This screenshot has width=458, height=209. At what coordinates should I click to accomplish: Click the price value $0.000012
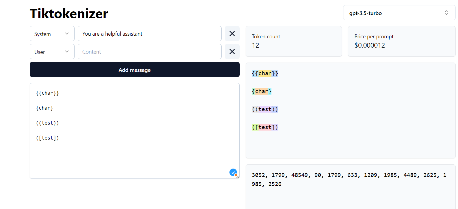[370, 45]
